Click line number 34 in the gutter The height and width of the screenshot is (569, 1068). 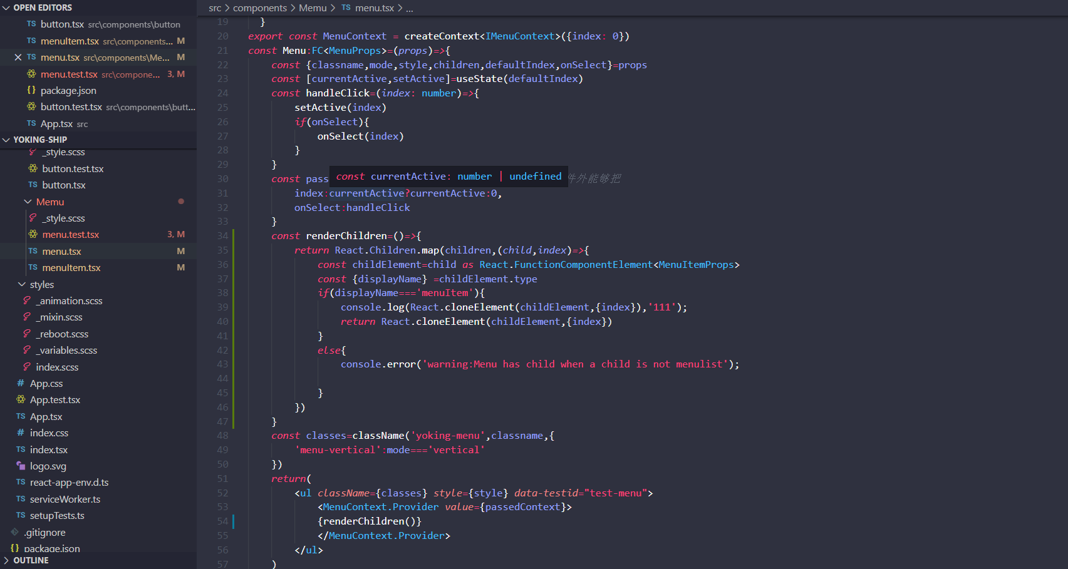click(x=222, y=236)
